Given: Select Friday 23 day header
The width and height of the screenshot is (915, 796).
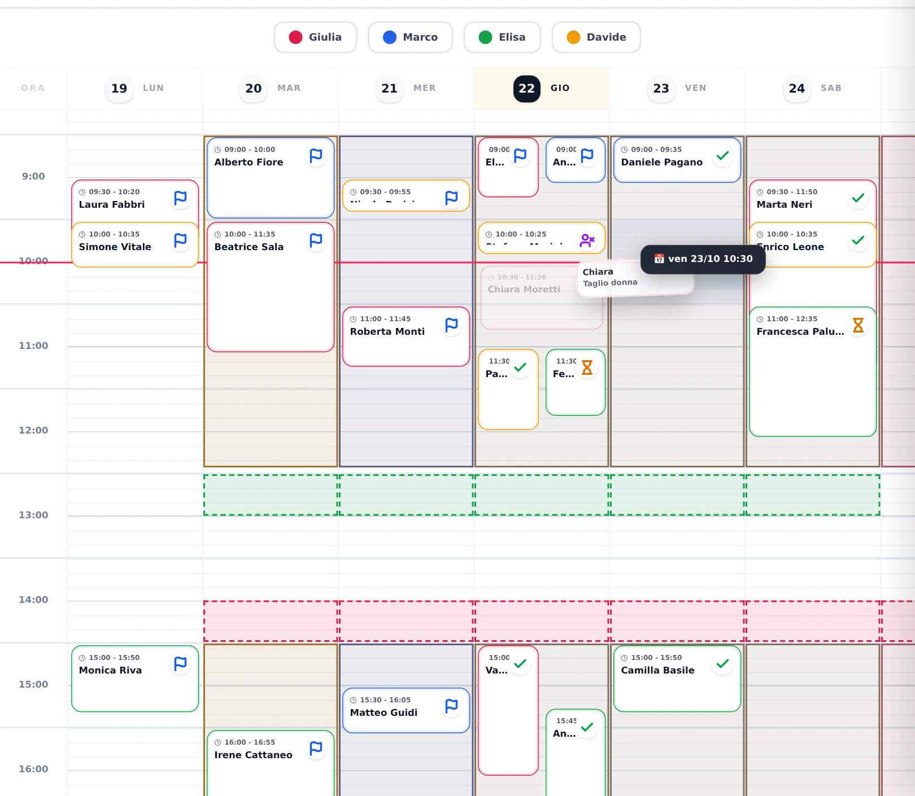Looking at the screenshot, I should click(x=677, y=88).
